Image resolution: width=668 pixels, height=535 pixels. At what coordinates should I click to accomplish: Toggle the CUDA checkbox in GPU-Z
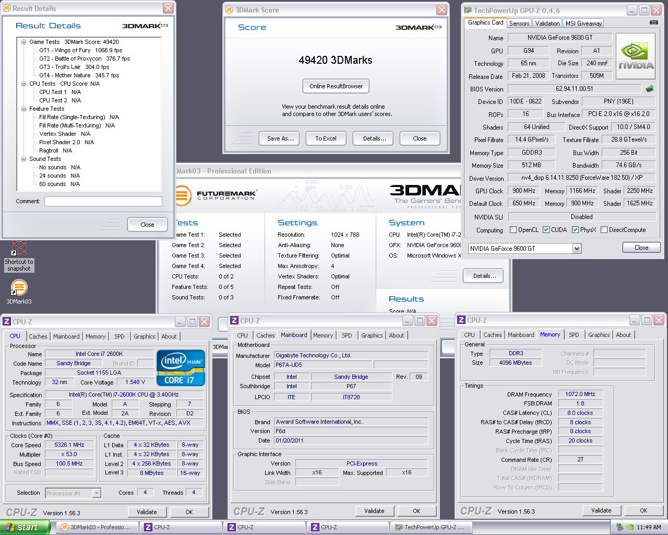coord(546,230)
